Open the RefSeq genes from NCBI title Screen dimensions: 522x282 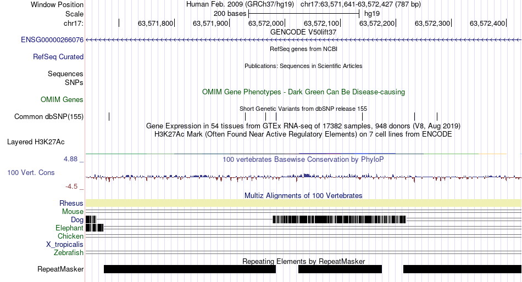click(x=303, y=49)
